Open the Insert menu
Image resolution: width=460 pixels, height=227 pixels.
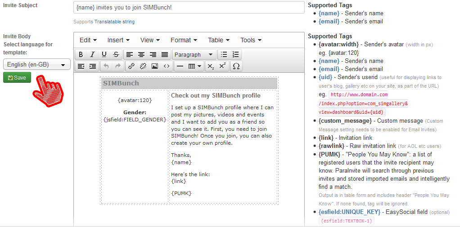[118, 40]
